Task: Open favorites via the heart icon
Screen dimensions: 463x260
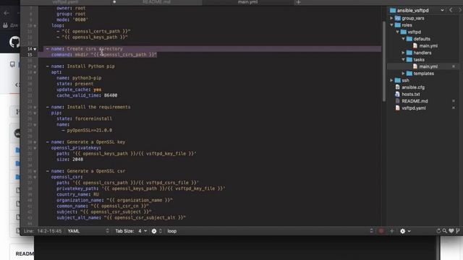Action: [451, 231]
